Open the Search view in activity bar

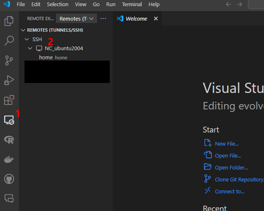tap(9, 41)
